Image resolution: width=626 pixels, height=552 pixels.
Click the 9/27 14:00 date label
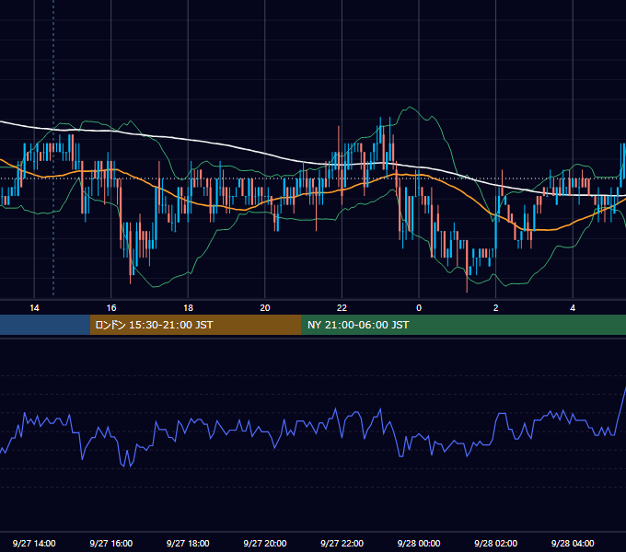coord(34,543)
